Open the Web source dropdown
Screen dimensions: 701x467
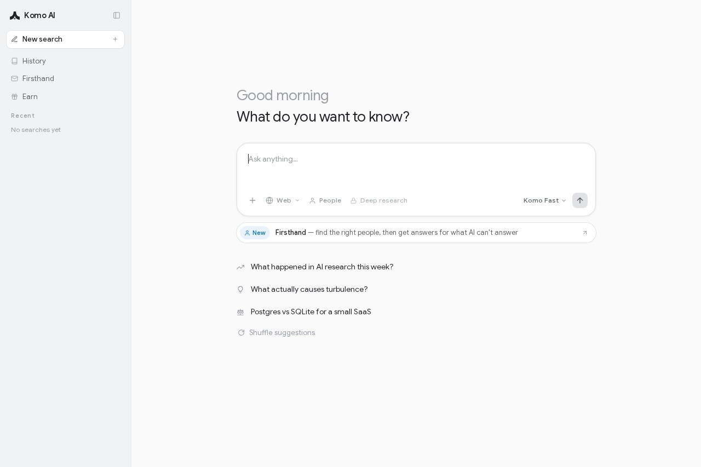pyautogui.click(x=283, y=200)
